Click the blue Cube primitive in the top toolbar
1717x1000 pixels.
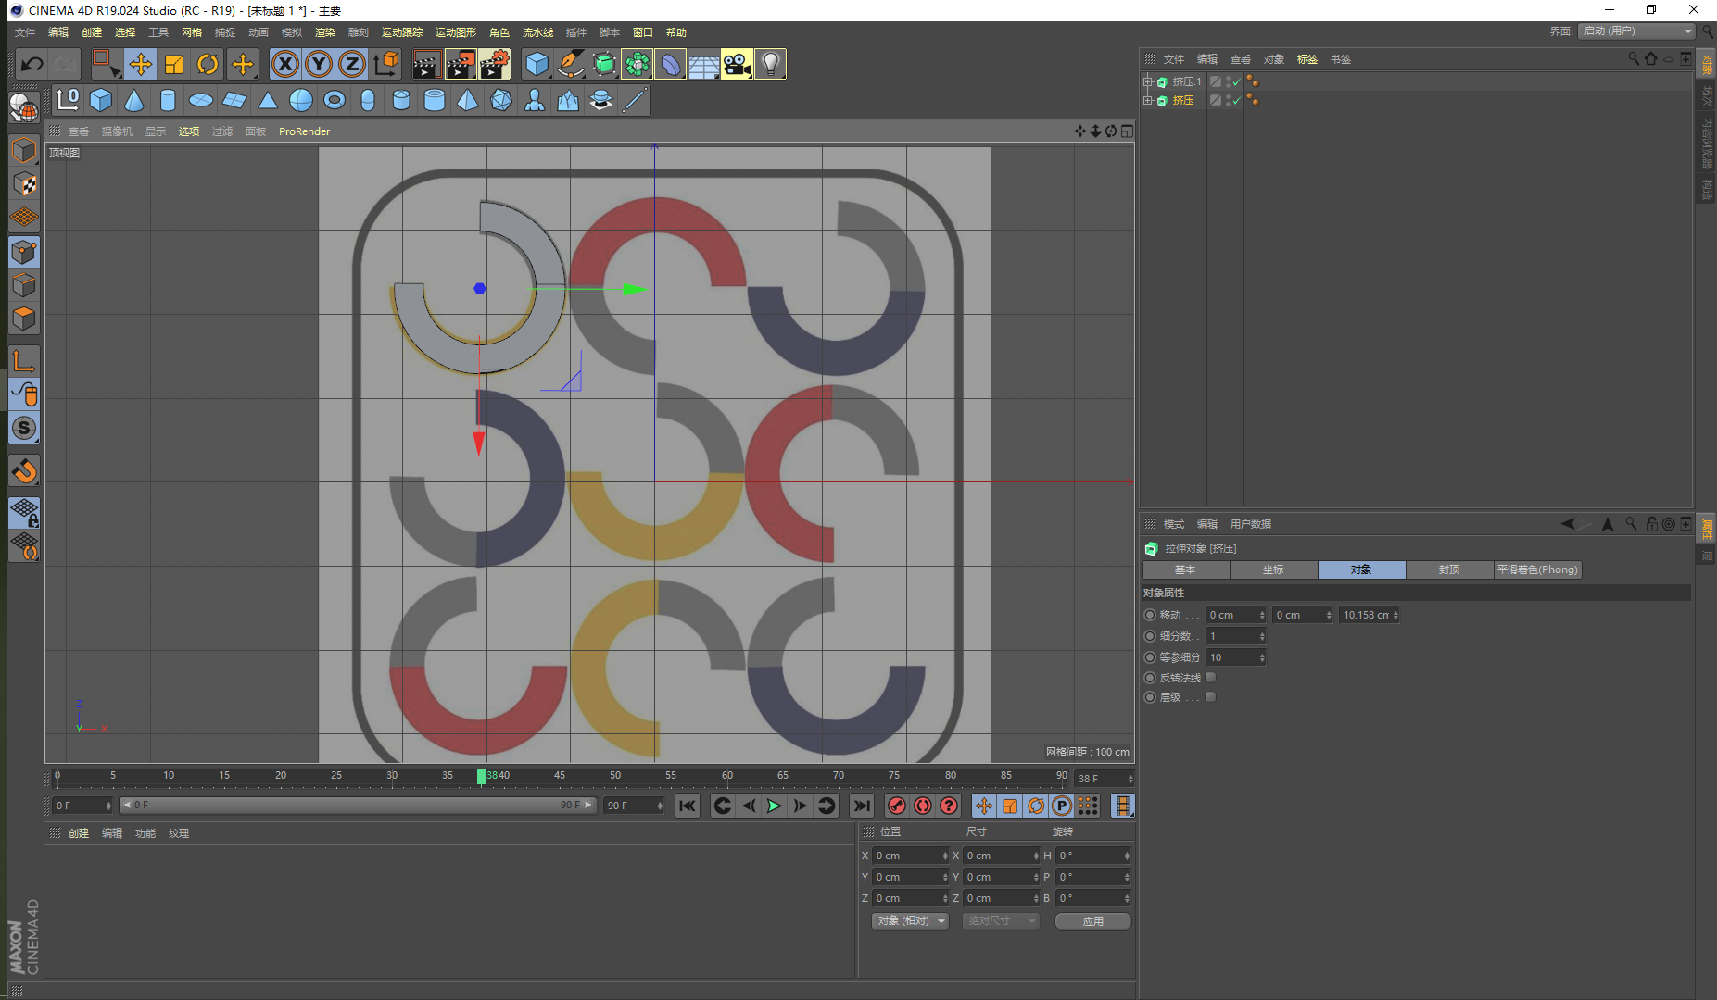click(x=537, y=64)
